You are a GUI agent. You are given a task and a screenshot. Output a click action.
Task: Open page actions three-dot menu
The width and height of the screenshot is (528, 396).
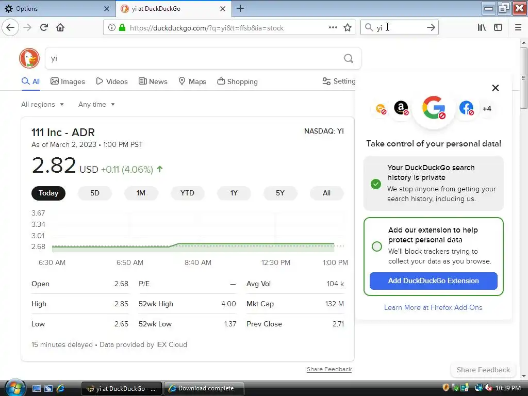click(x=333, y=27)
